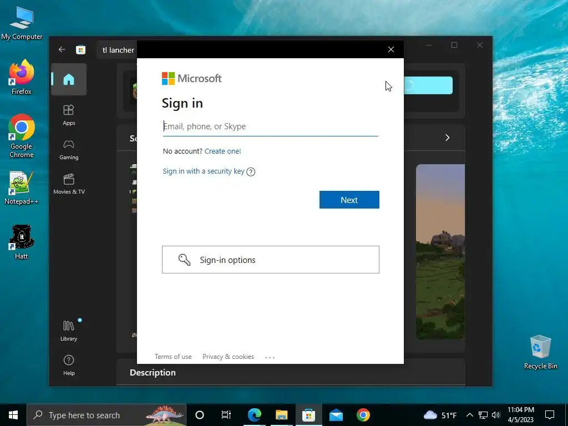This screenshot has height=426, width=568.
Task: Open the Minecraft landscape screenshot thumbnail
Action: coord(440,252)
